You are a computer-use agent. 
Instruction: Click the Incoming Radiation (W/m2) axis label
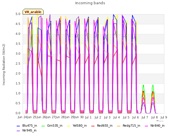pyautogui.click(x=4, y=65)
